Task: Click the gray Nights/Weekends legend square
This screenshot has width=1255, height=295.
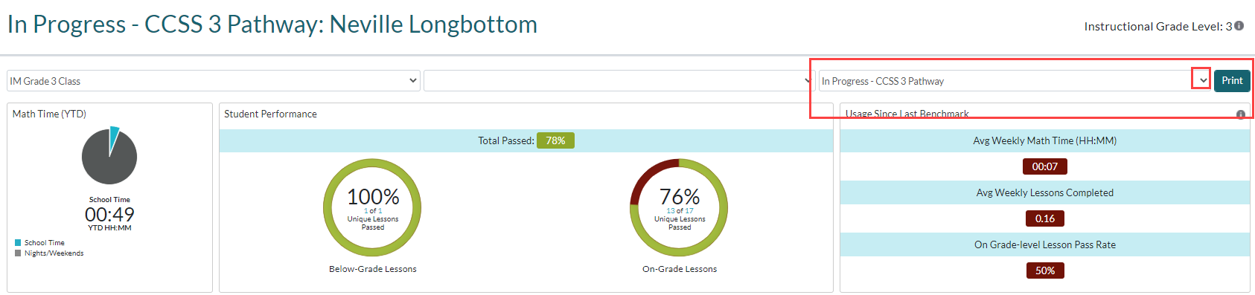Action: (x=18, y=253)
